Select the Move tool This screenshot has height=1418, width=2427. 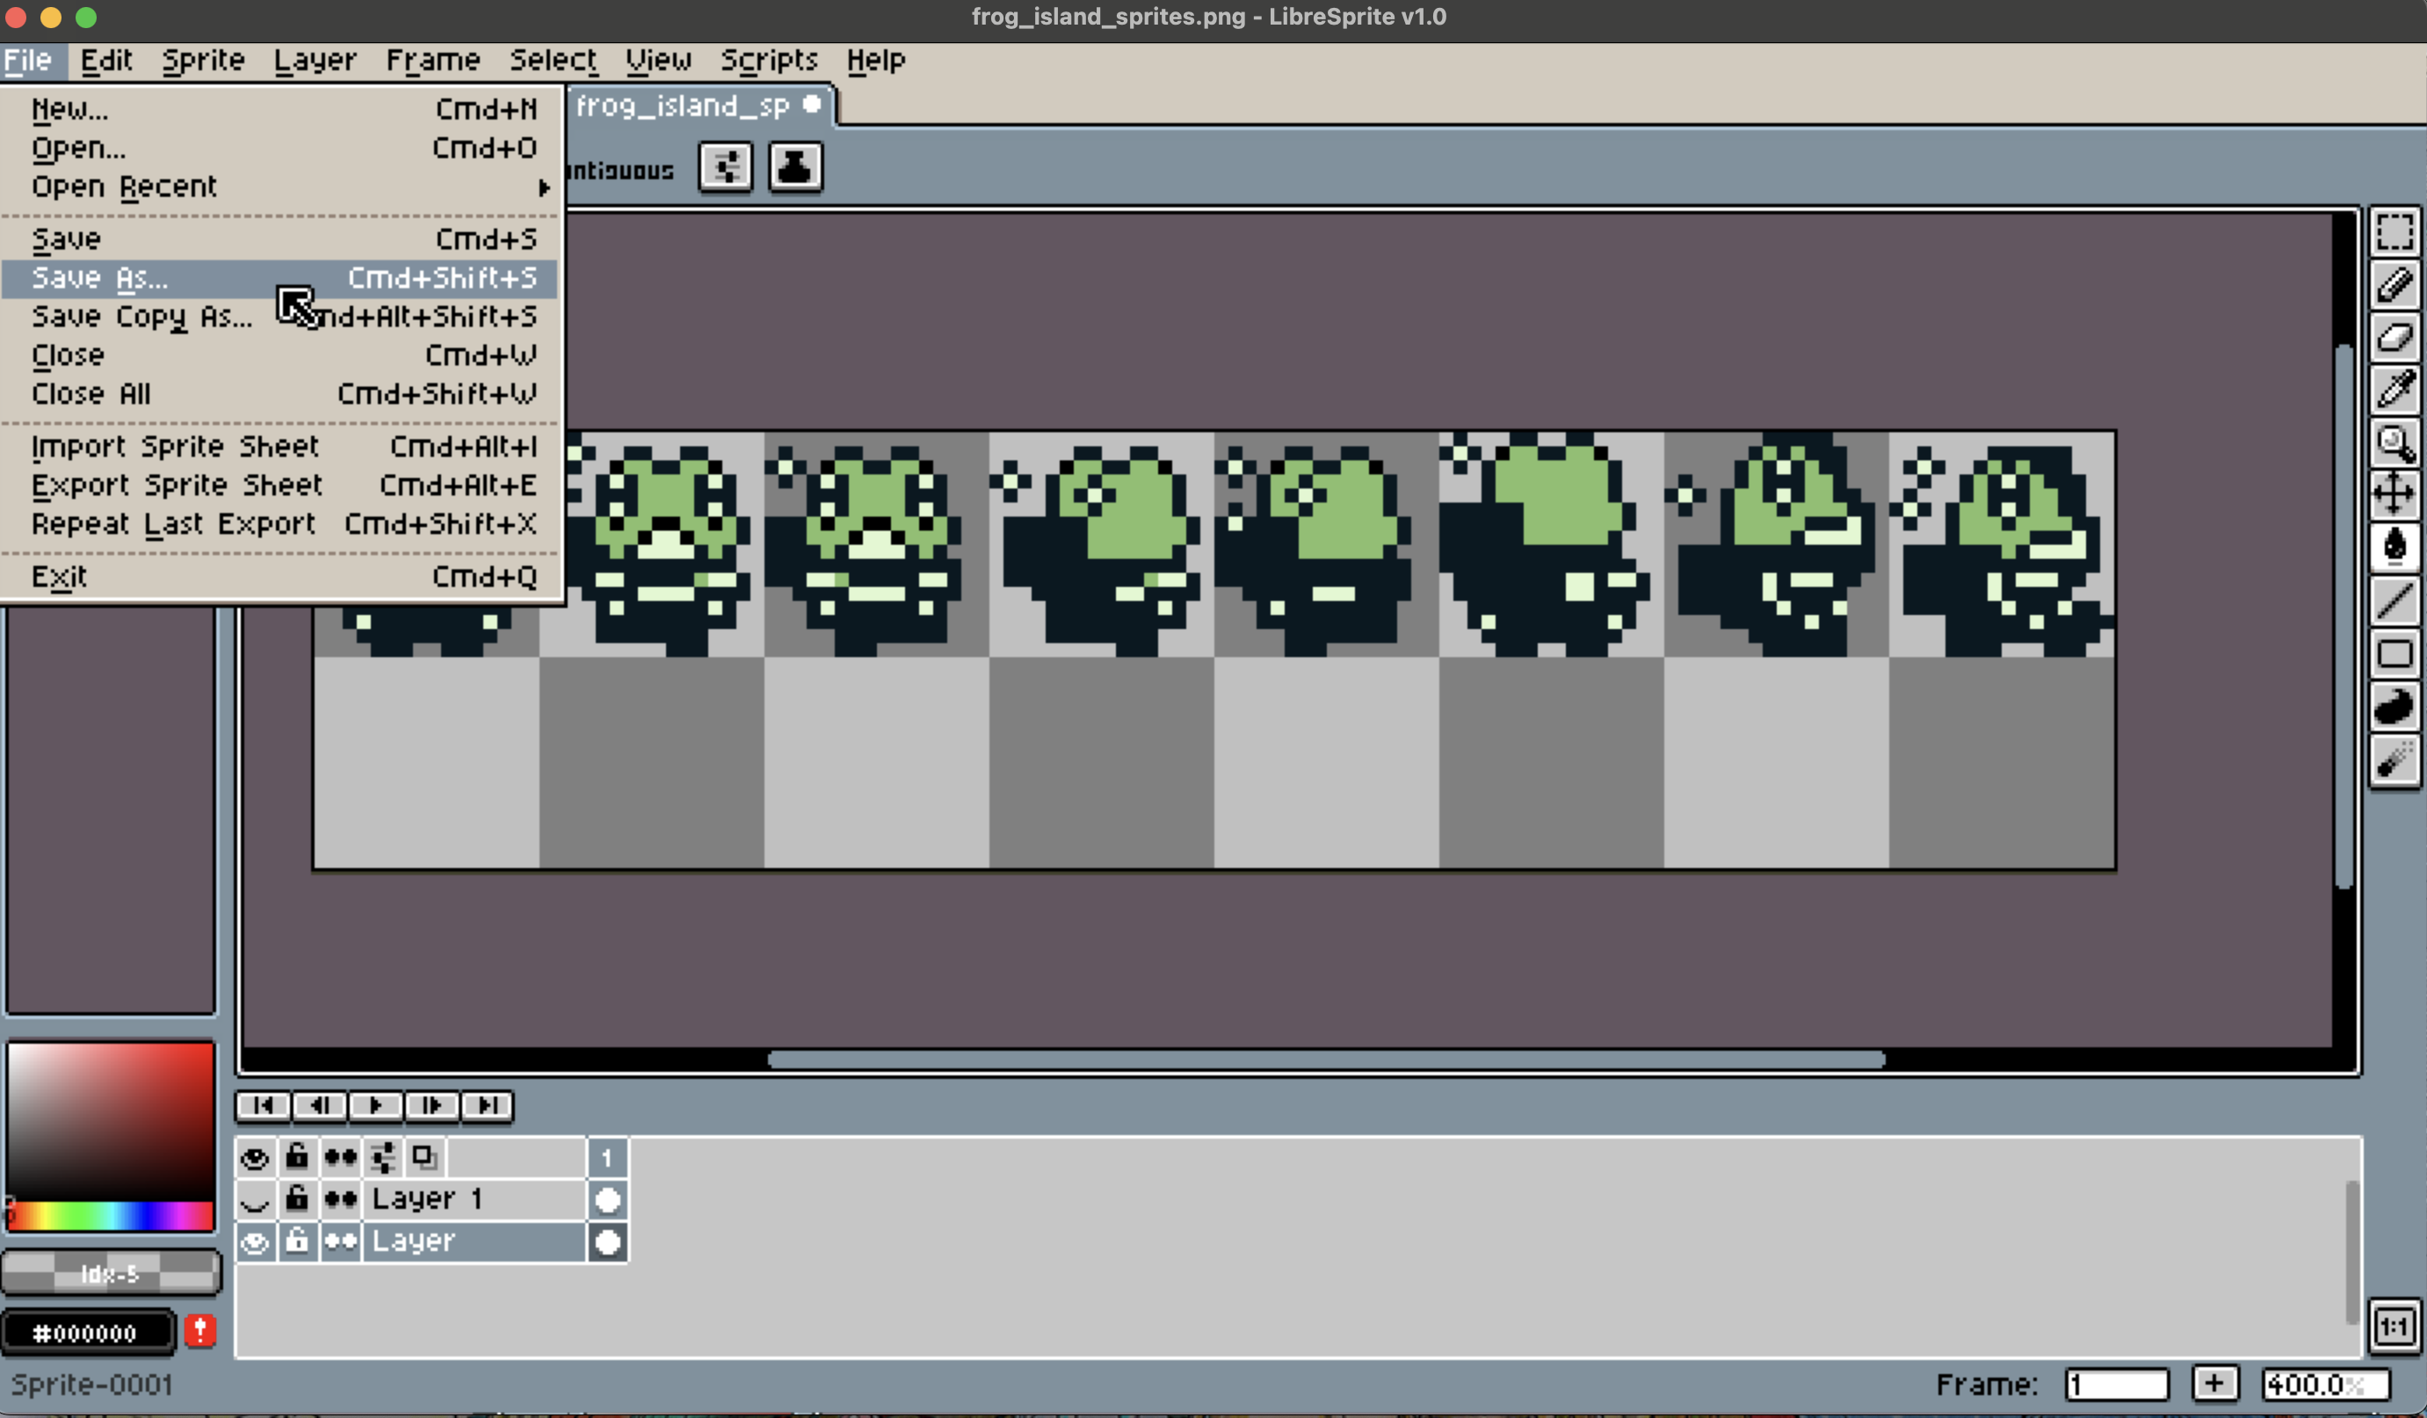[2394, 495]
